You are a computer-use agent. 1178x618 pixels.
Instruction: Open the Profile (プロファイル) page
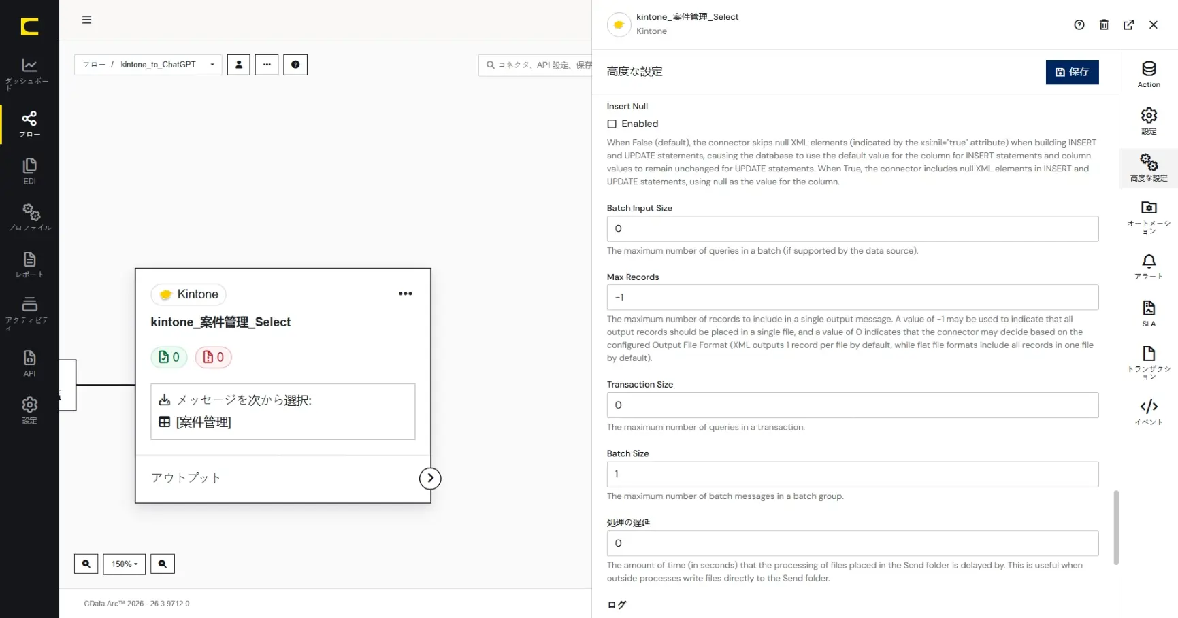[29, 218]
